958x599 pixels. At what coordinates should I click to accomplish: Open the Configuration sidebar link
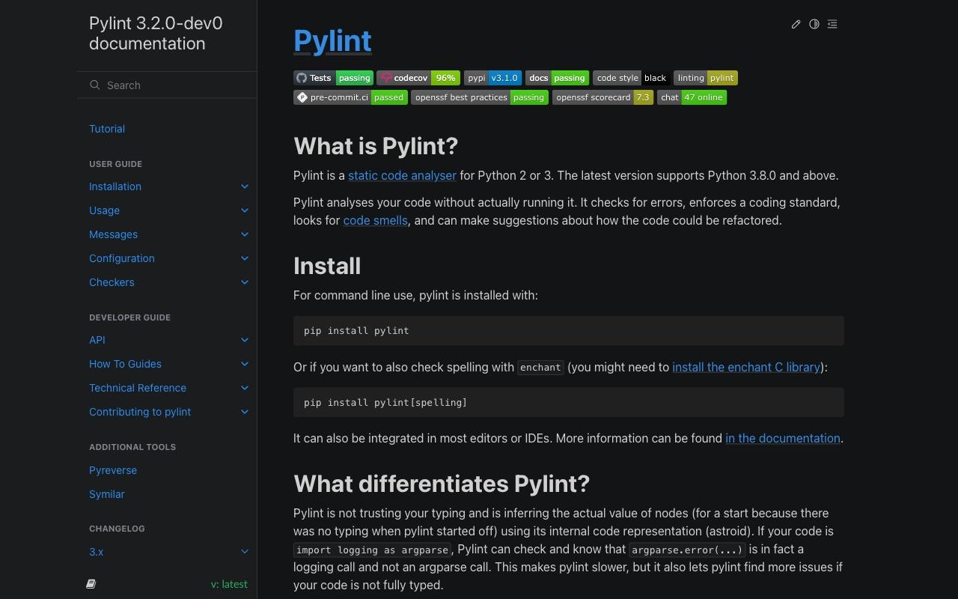pos(122,258)
